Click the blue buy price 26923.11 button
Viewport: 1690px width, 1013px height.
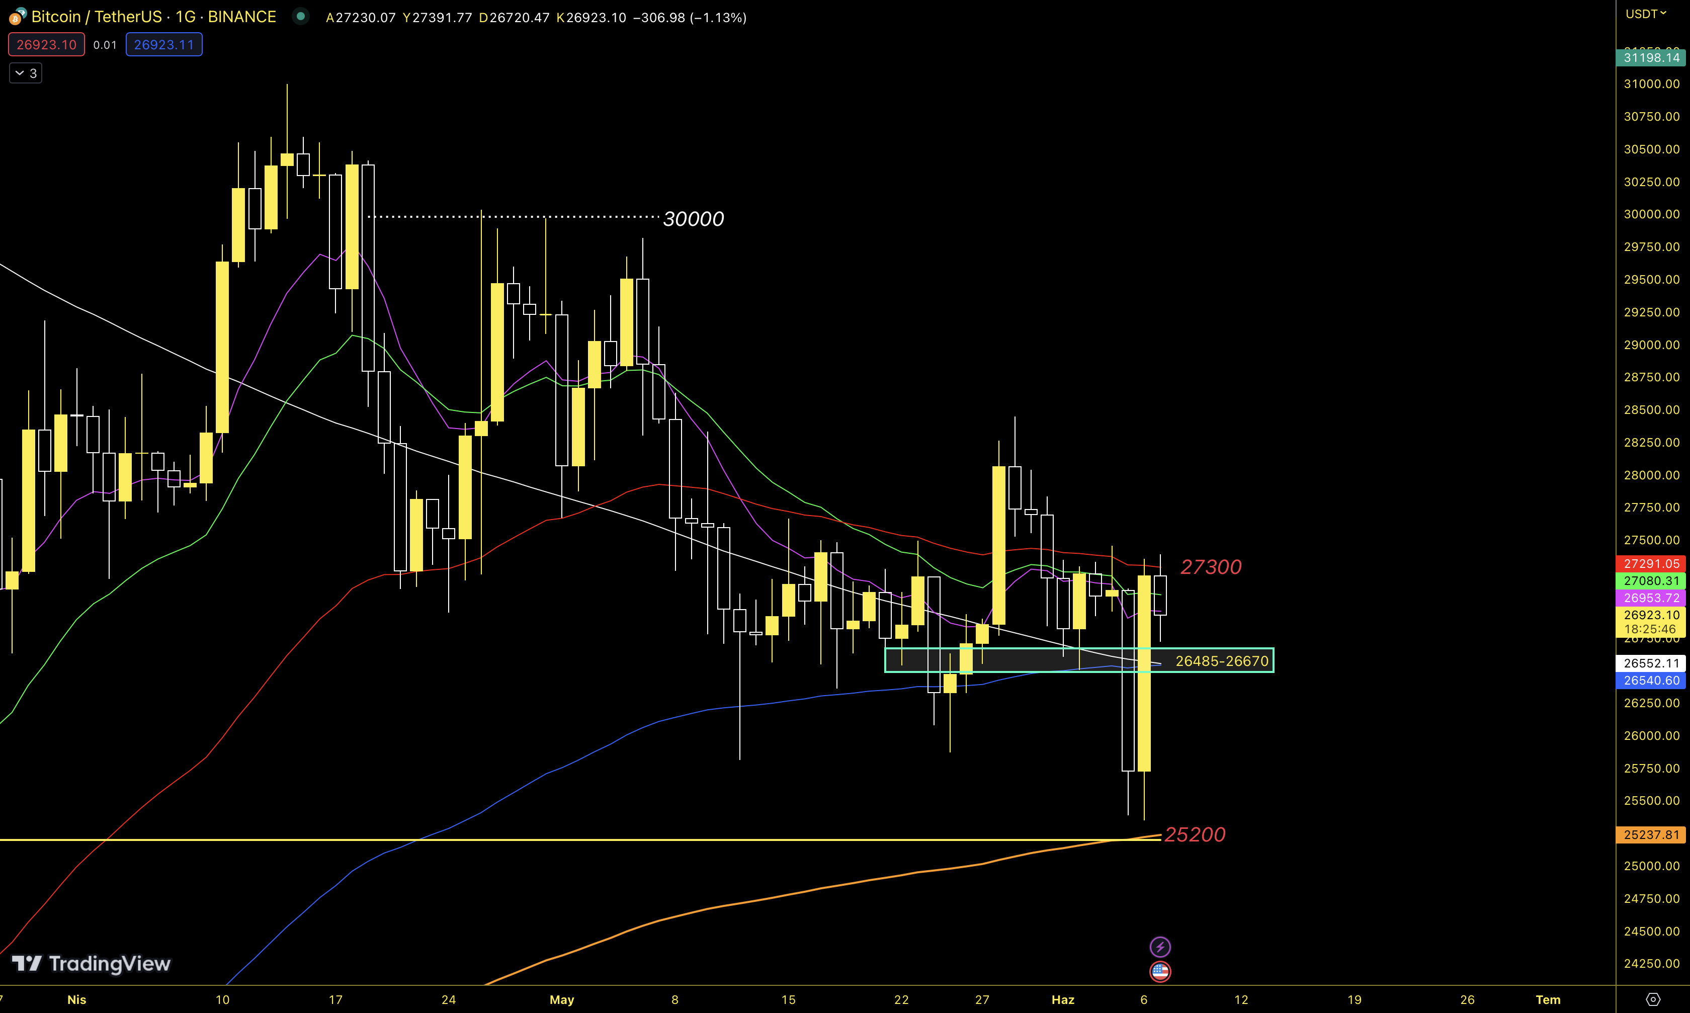pyautogui.click(x=164, y=45)
